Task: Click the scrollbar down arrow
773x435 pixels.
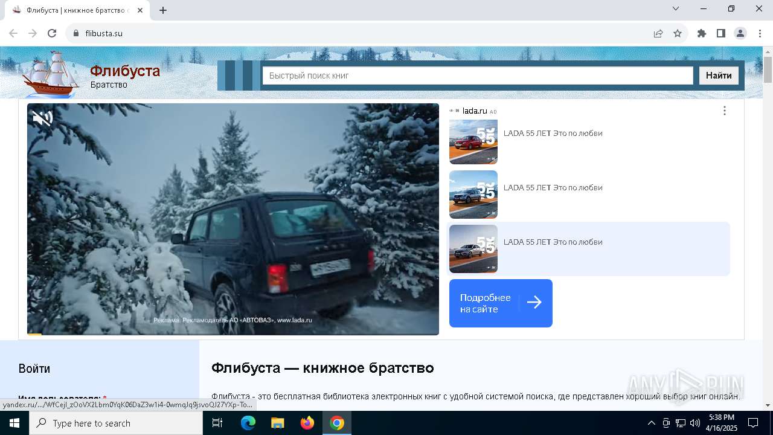Action: point(768,405)
